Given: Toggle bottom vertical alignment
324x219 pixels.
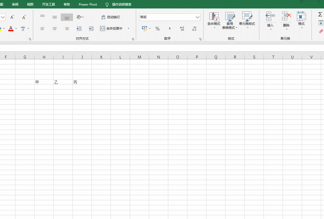Looking at the screenshot, I should [x=67, y=17].
